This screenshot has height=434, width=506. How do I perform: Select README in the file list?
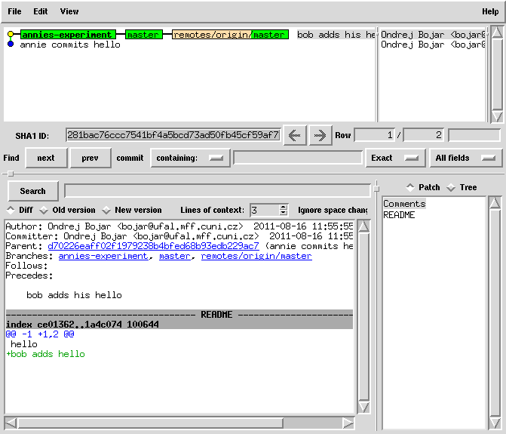coord(399,215)
